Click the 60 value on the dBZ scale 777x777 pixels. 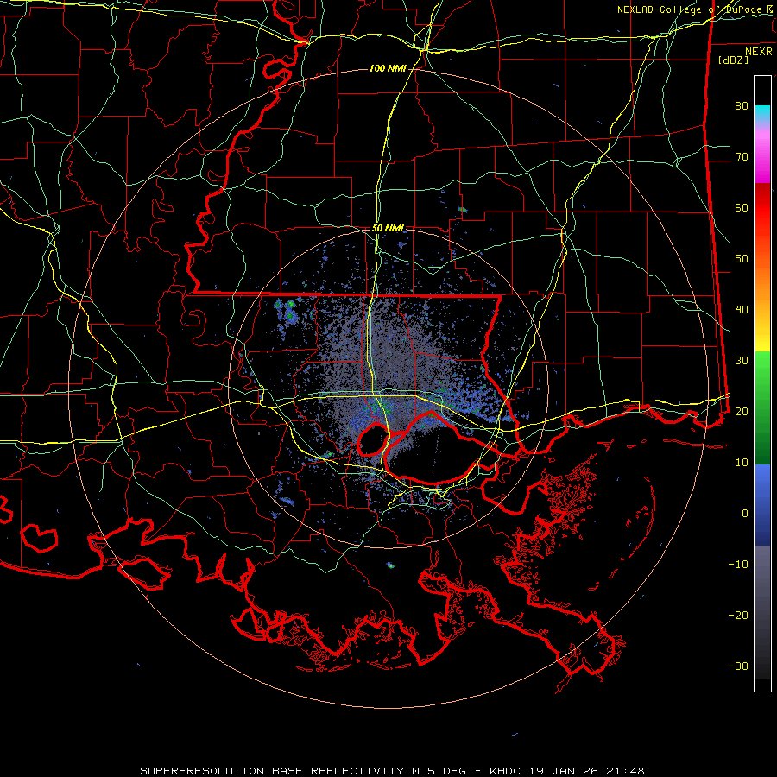[742, 207]
